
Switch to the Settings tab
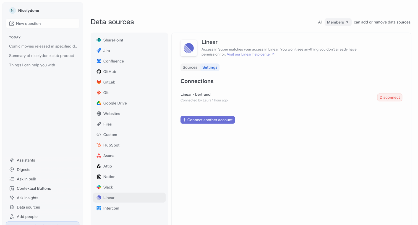(210, 67)
